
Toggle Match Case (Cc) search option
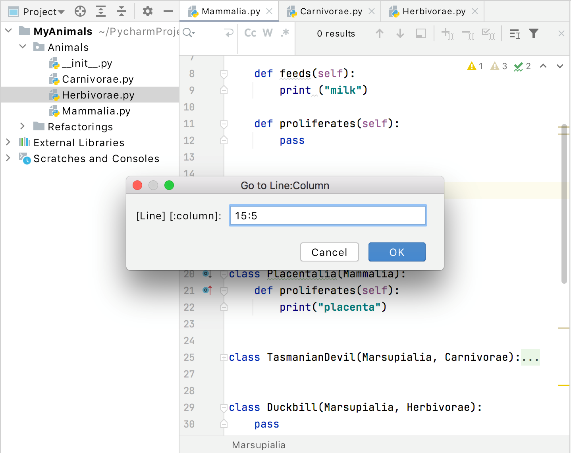[x=250, y=33]
